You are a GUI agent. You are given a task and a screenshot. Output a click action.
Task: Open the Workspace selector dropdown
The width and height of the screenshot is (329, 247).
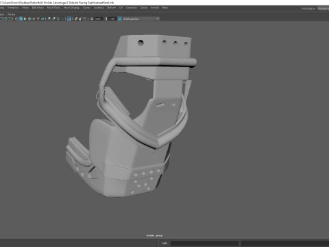[x=323, y=8]
